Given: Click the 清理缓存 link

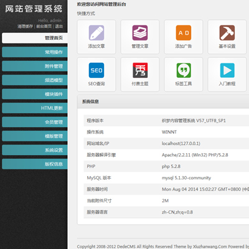Looking at the screenshot, I should [25, 26].
